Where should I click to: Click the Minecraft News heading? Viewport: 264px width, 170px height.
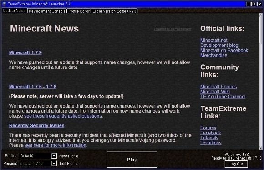pos(45,28)
